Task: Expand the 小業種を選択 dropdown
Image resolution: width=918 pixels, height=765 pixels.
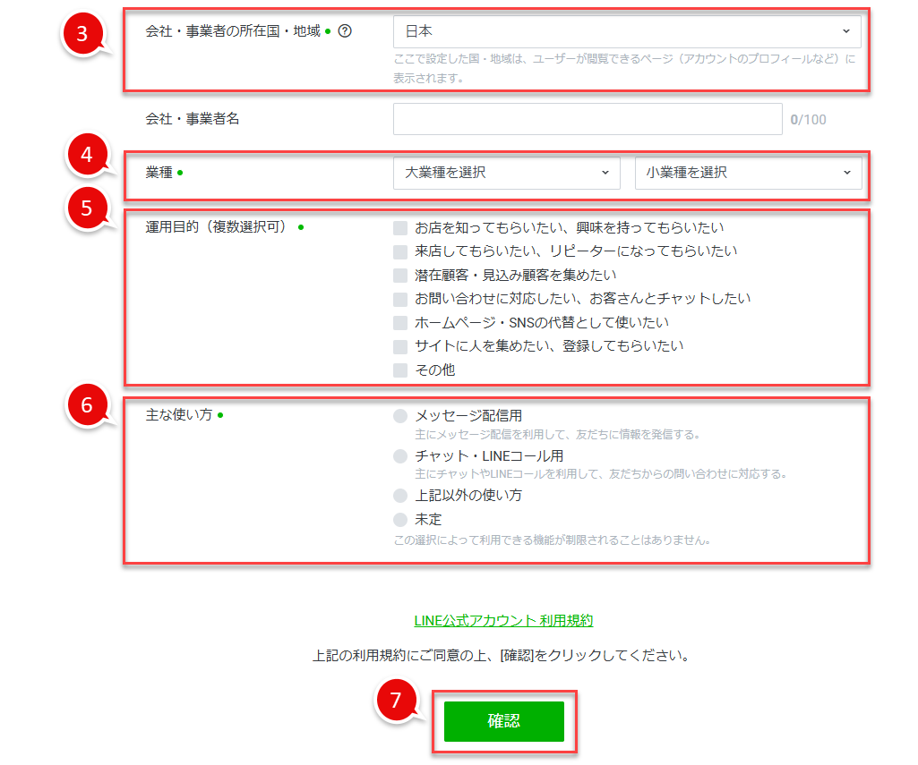Action: tap(748, 173)
